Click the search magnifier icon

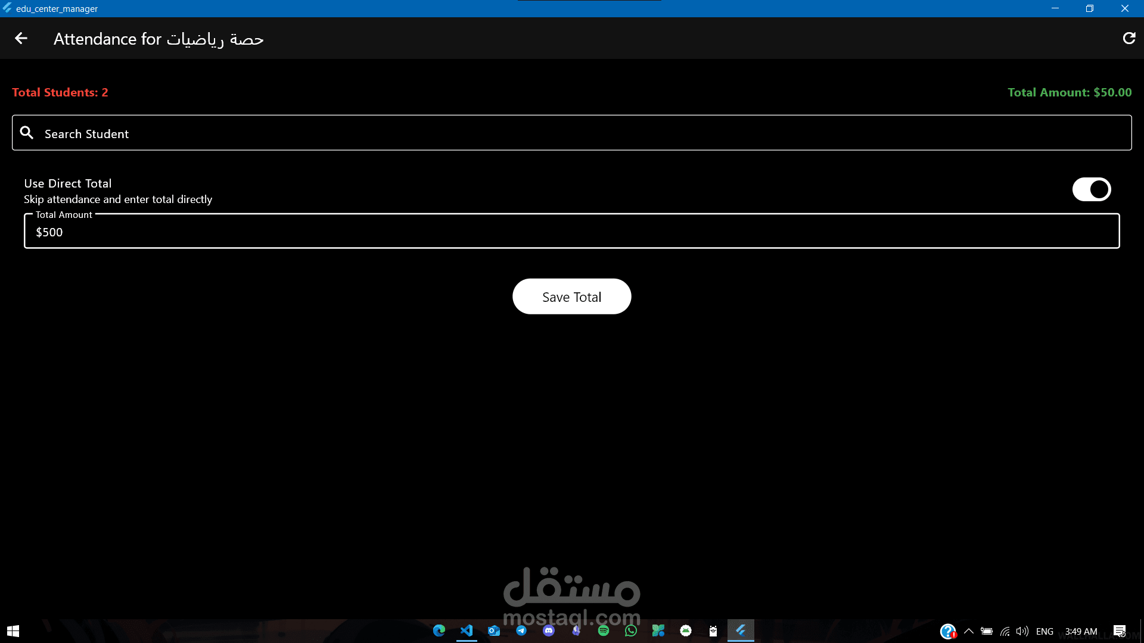27,133
